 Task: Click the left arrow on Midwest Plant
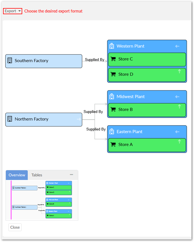pyautogui.click(x=177, y=97)
